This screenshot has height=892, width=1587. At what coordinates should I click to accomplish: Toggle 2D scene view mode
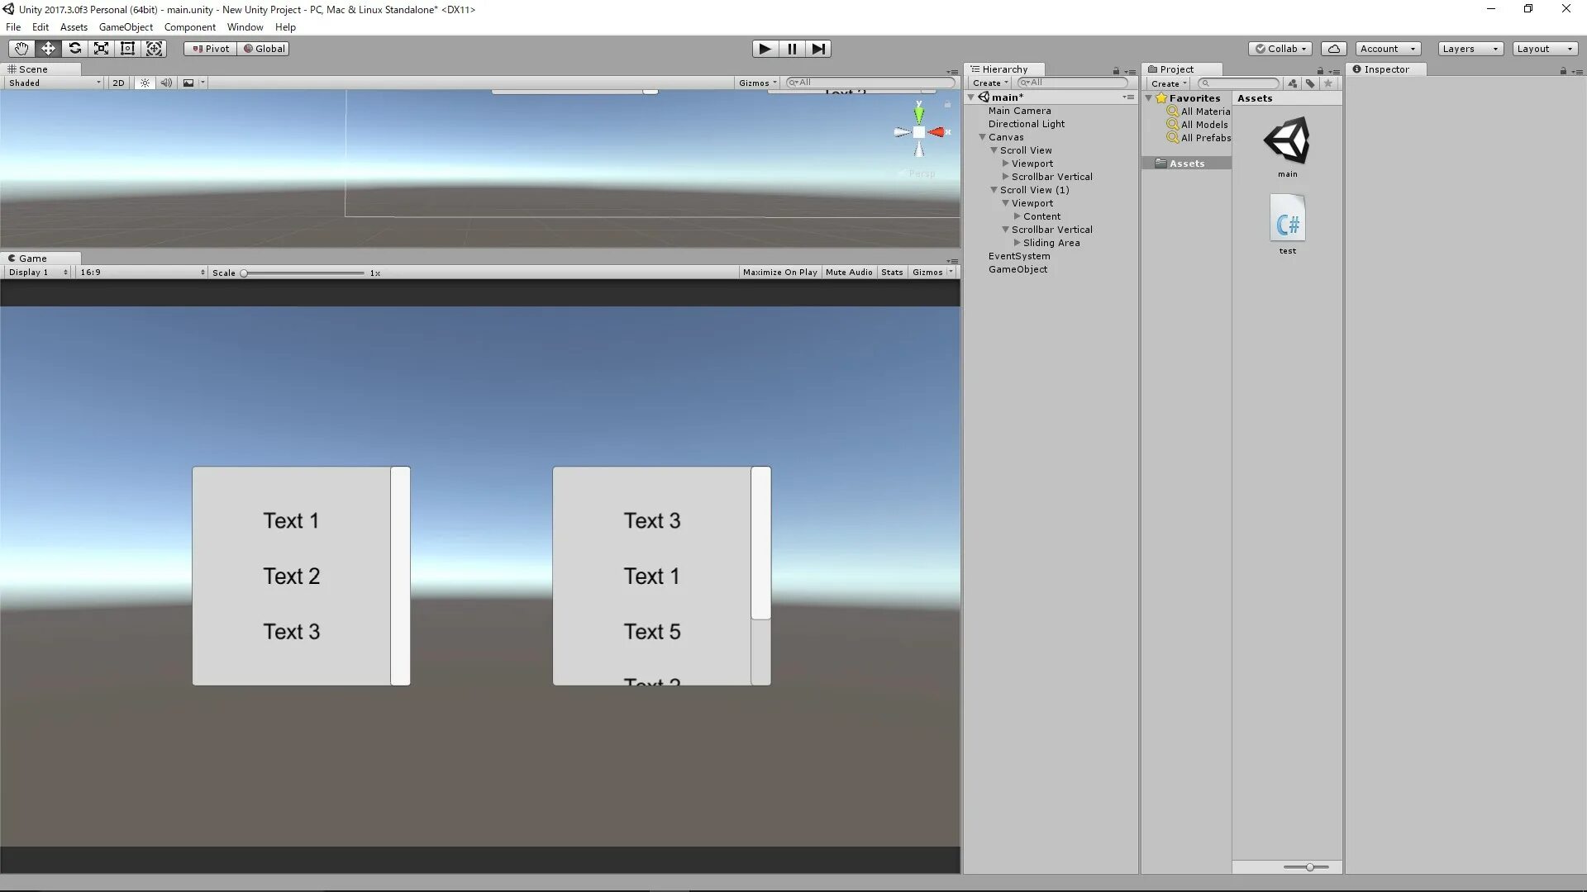coord(118,83)
